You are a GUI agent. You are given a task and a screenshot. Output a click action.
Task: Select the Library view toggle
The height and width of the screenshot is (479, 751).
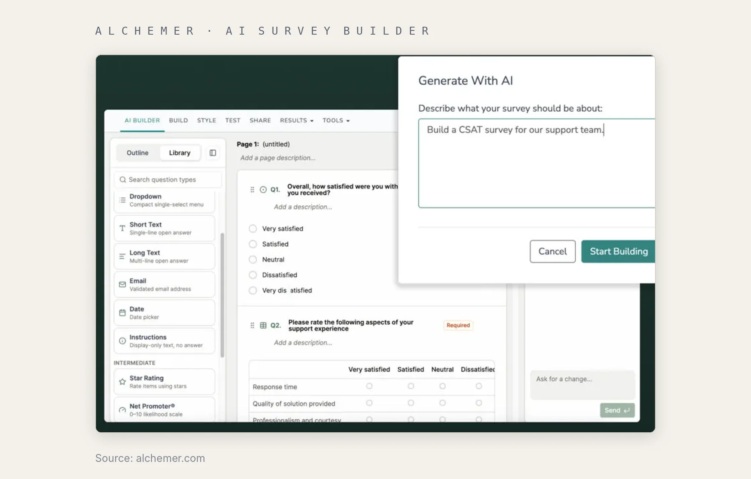click(180, 153)
